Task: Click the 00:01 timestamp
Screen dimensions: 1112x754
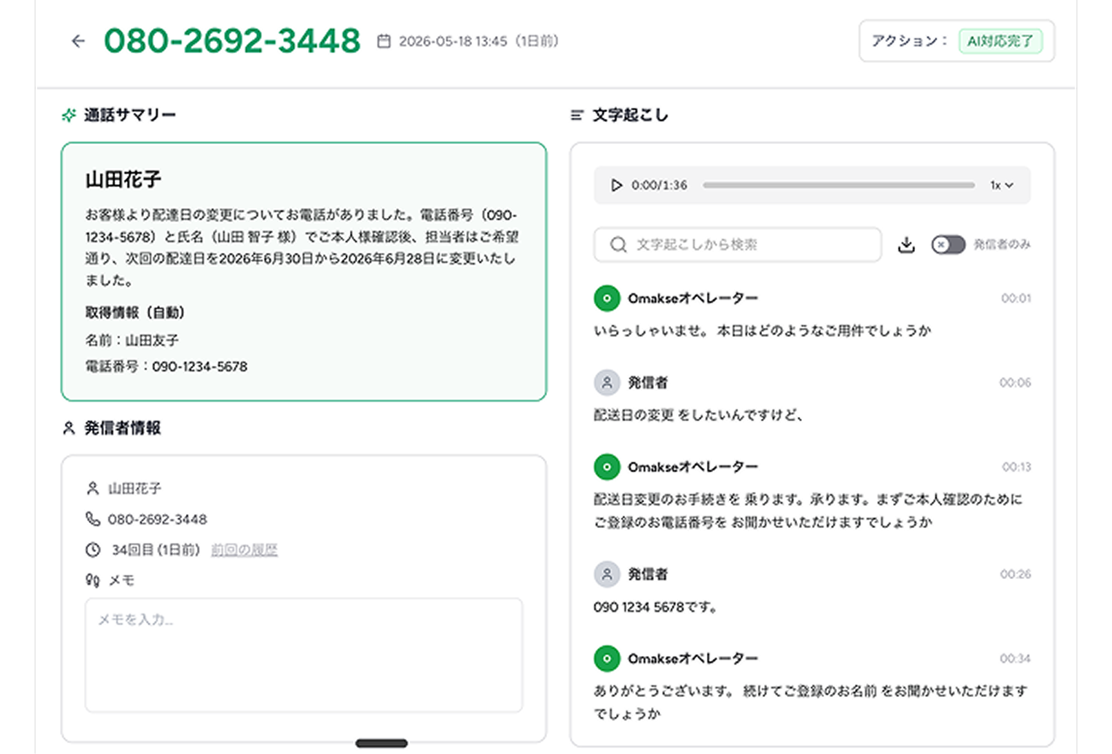Action: pyautogui.click(x=1016, y=298)
